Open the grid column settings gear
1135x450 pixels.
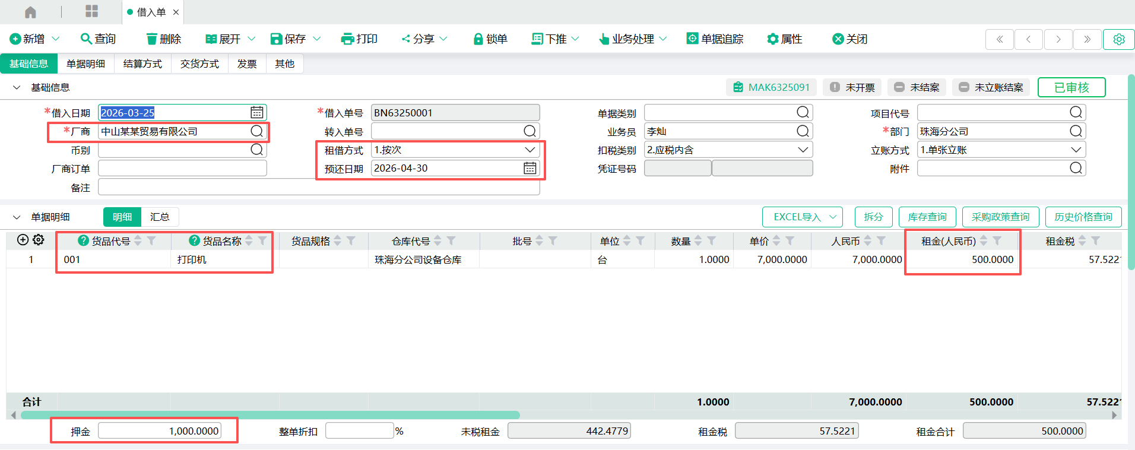point(39,240)
